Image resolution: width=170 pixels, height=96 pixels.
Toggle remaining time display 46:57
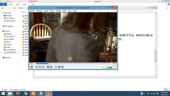114,63
